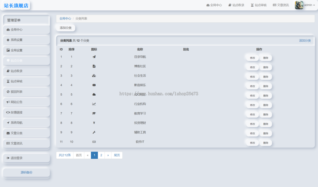Click the paper plane icon for 目录导航

[x=94, y=57]
